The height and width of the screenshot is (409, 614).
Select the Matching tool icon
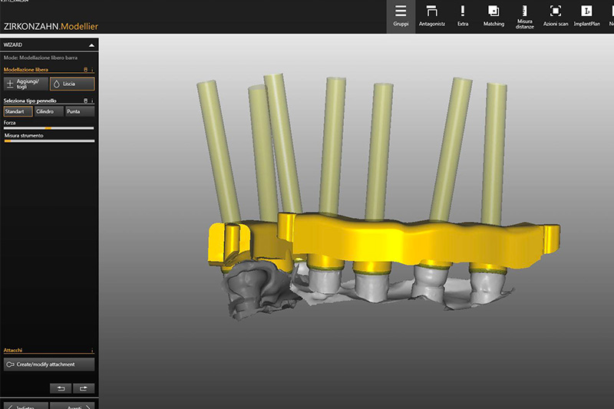coord(494,16)
